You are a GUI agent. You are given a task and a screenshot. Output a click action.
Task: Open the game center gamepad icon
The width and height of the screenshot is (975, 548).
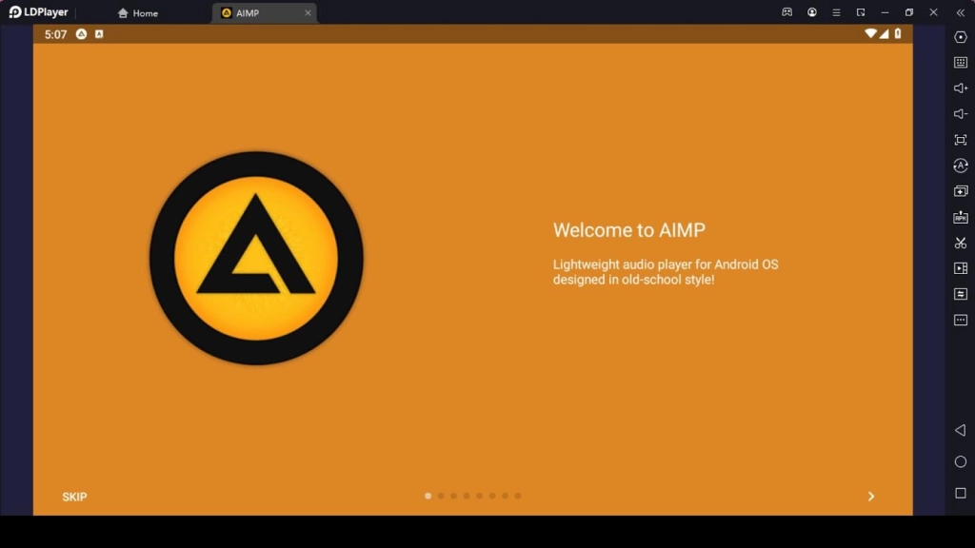click(x=788, y=12)
